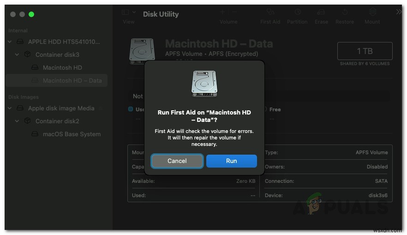Click the 'SATA' connection value
407x235 pixels.
coord(381,181)
